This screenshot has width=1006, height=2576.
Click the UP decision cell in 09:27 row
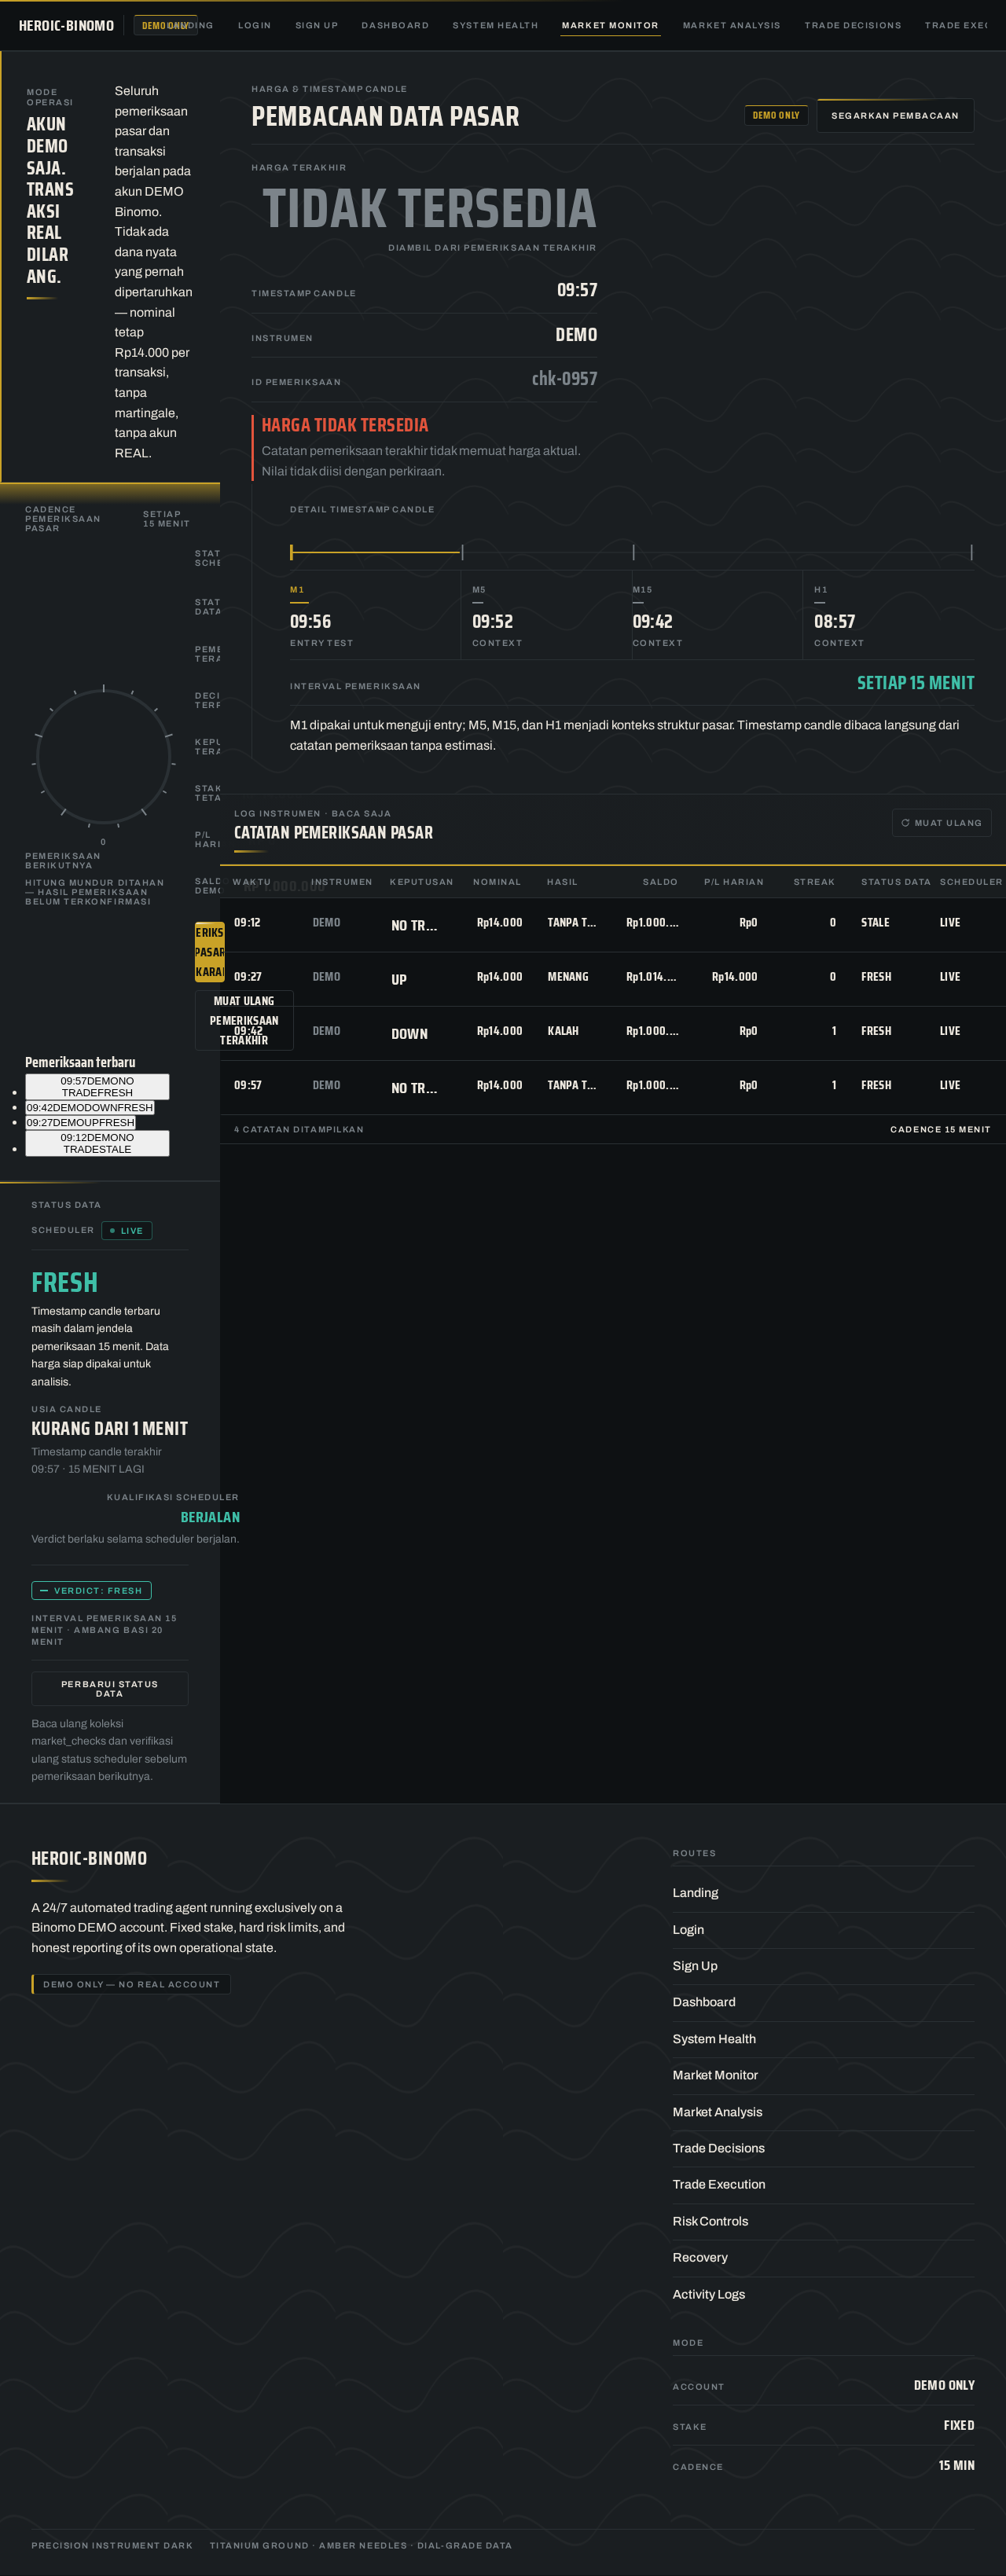point(399,980)
